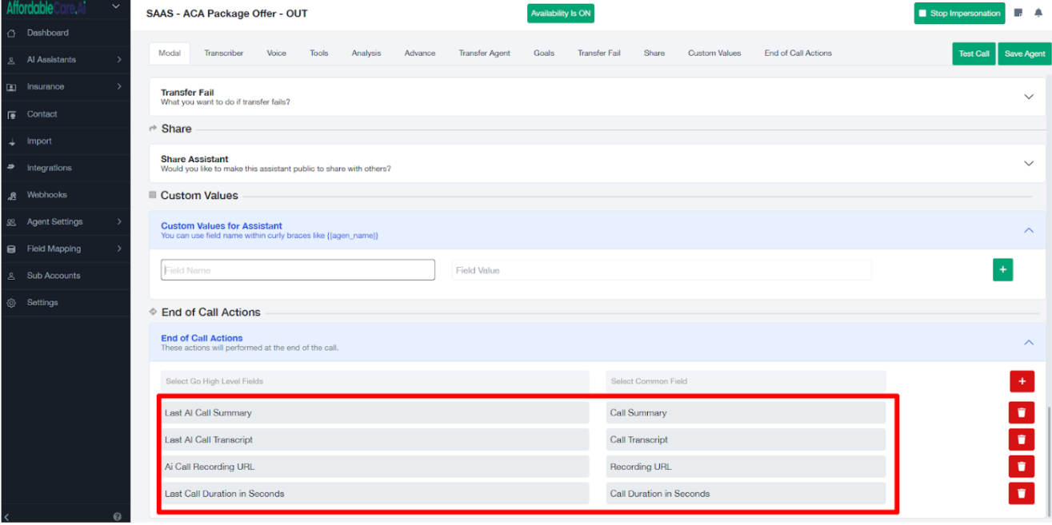Open Select Go High Level Fields dropdown
1052x525 pixels.
374,381
